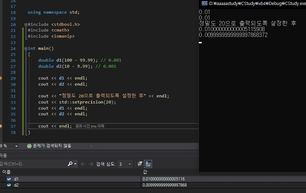The height and width of the screenshot is (193, 306).
Task: Click the 값 column header
Action: [145, 172]
